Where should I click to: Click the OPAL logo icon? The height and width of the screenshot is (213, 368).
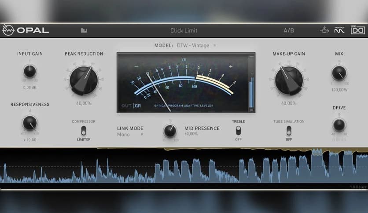click(x=8, y=30)
